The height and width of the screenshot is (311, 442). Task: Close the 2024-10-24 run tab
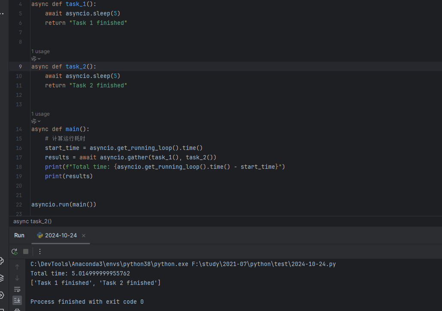(84, 236)
